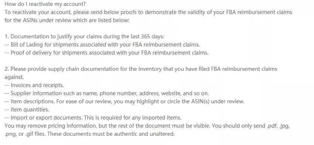Click the "You may remove pricing information" sentence
Viewport: 314px width, 145px height.
point(107,126)
